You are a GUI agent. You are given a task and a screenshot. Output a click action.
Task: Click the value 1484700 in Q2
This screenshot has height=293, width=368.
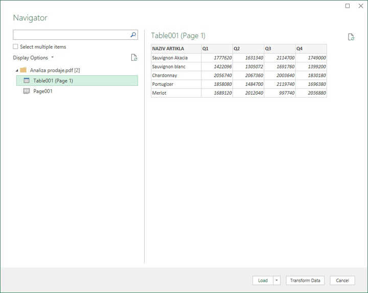pyautogui.click(x=248, y=84)
